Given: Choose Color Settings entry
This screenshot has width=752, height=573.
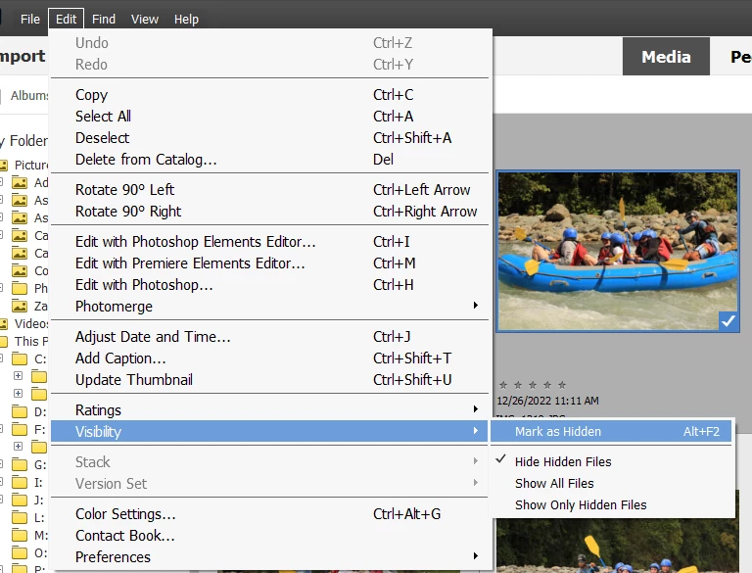Looking at the screenshot, I should tap(271, 514).
